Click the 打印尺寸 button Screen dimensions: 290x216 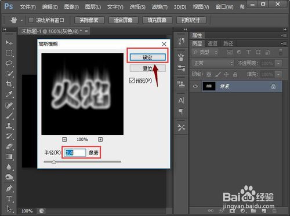(191, 20)
